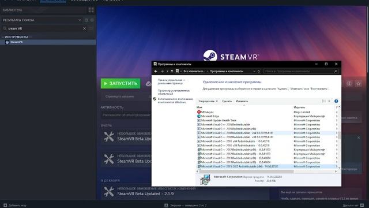Select Visual C++ 2008 Redistributable x64 entry
This screenshot has height=208, width=369.
click(267, 133)
